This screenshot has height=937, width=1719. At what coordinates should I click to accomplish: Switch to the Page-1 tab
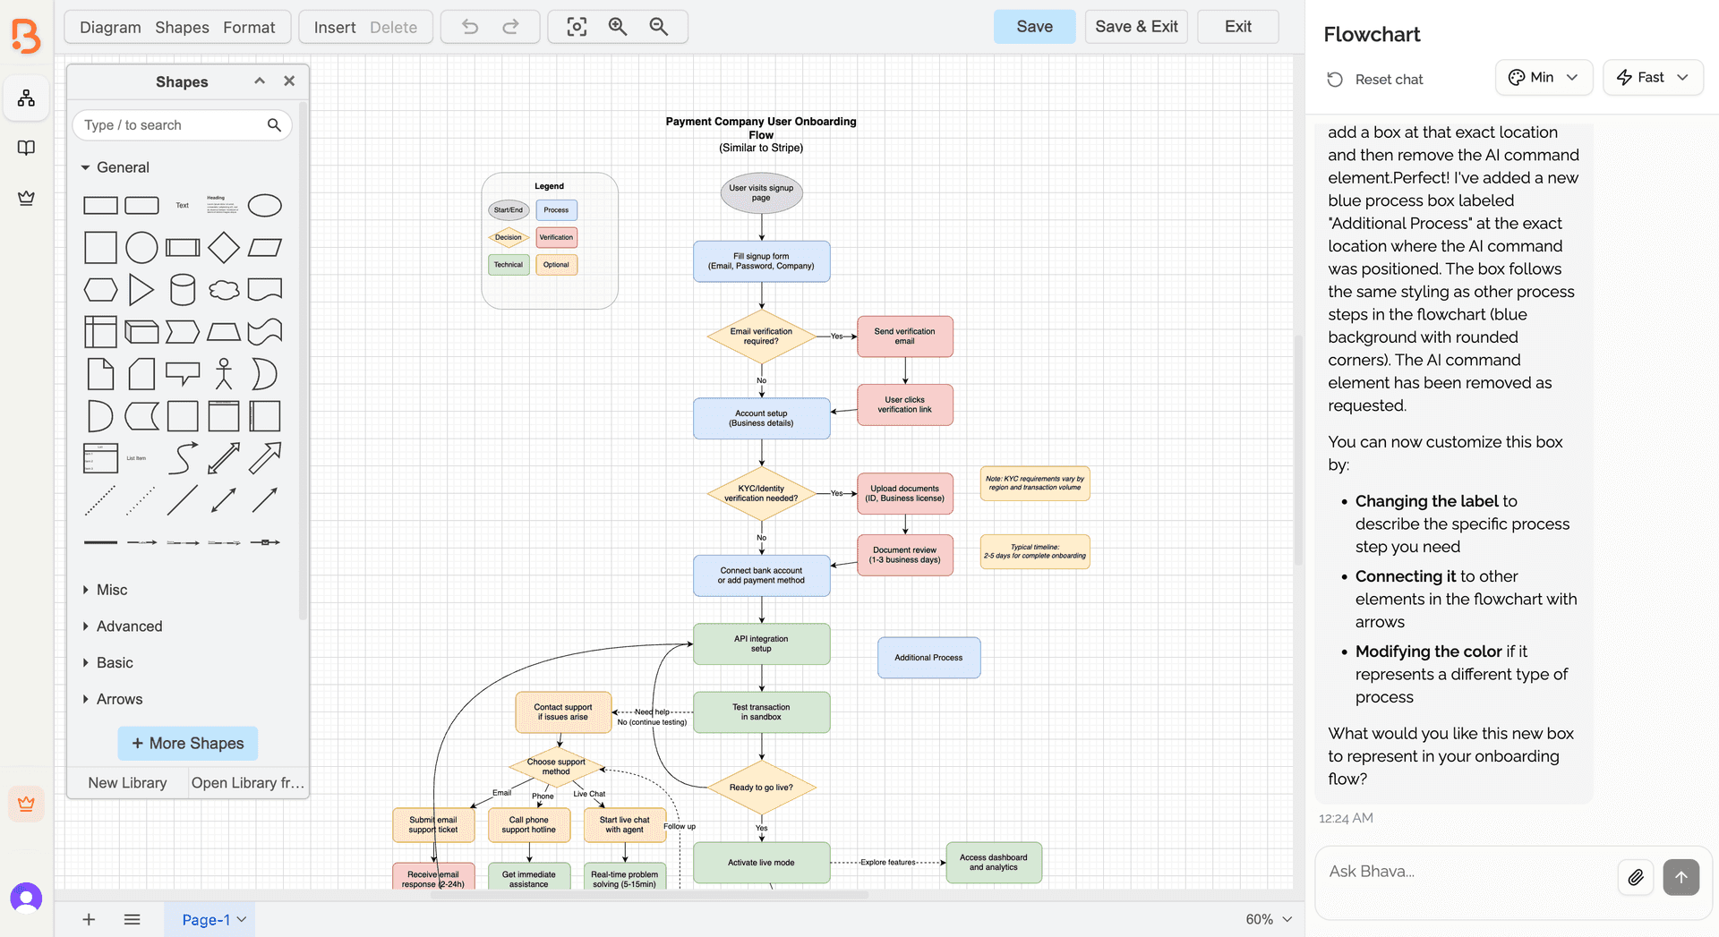pos(210,919)
